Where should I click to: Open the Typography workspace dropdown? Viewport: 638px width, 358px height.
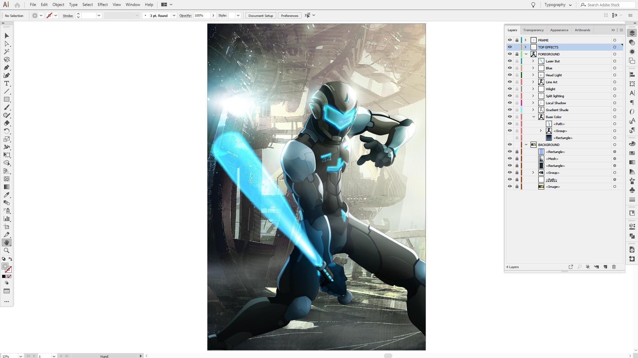tap(558, 5)
